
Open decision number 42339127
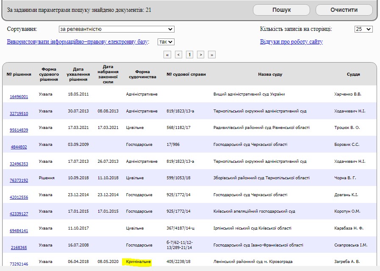[19, 214]
